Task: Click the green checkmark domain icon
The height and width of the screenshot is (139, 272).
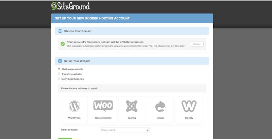Action: point(63,44)
